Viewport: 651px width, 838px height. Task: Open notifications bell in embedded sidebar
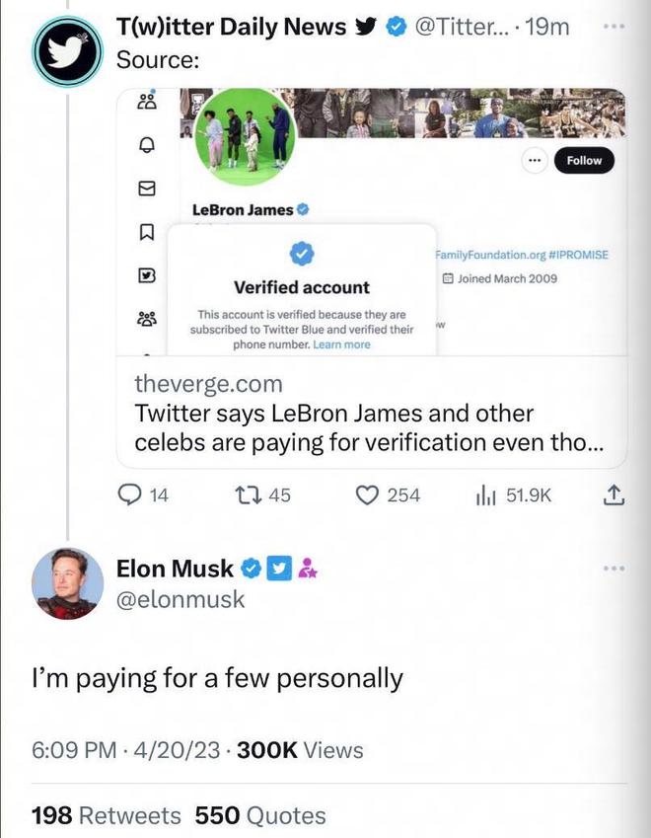tap(147, 144)
